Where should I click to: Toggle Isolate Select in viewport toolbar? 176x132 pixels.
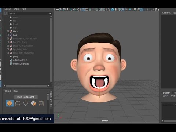tap(151, 10)
